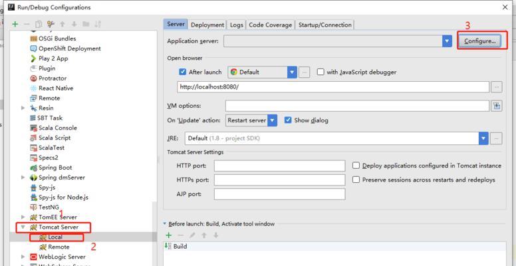The width and height of the screenshot is (516, 266).
Task: Move configuration down with the down arrow
Action: tap(74, 24)
